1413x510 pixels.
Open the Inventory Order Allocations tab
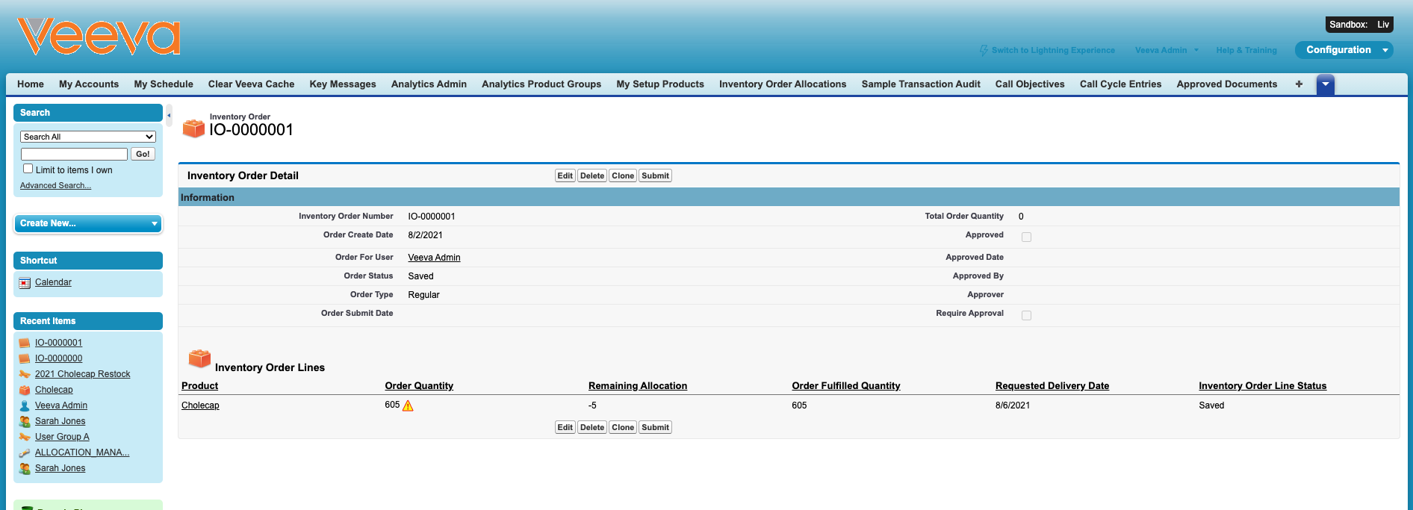click(782, 84)
